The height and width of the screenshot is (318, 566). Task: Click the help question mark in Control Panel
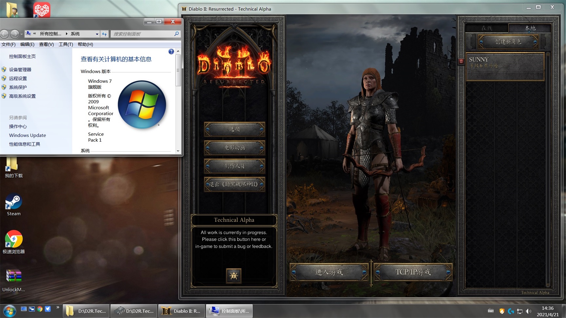tap(171, 52)
